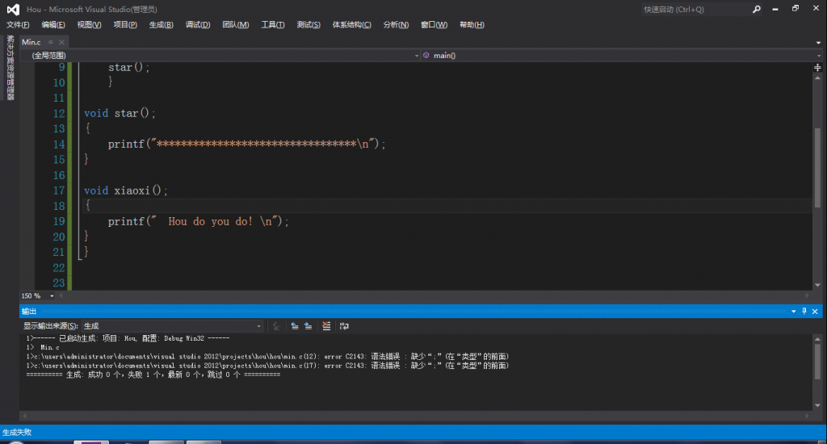Open the 生成(B) build menu
The image size is (827, 444).
tap(161, 25)
